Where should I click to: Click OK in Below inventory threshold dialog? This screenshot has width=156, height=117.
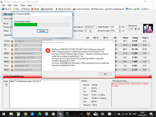105,74
